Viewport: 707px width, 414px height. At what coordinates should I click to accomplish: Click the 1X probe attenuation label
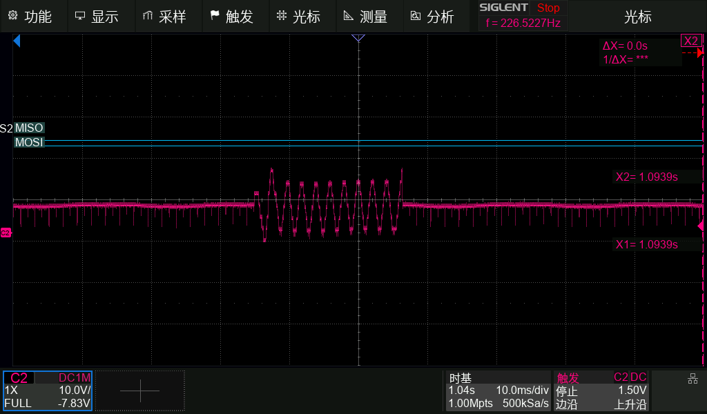click(x=11, y=390)
